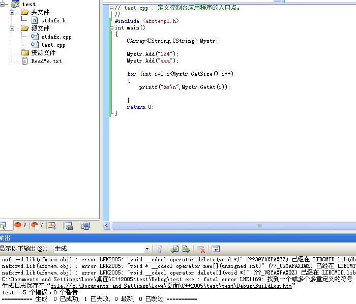The image size is (356, 304).
Task: Select the test project node icon
Action: coord(15,4)
